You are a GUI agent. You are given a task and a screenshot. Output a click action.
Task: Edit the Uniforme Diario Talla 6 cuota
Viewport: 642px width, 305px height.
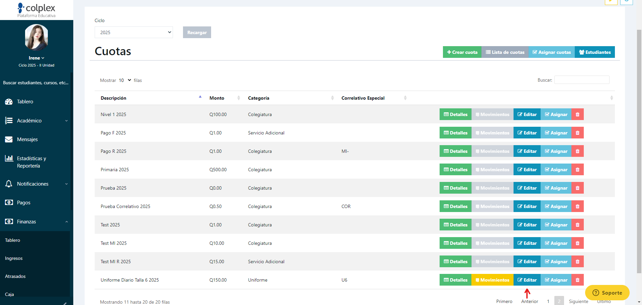click(527, 280)
